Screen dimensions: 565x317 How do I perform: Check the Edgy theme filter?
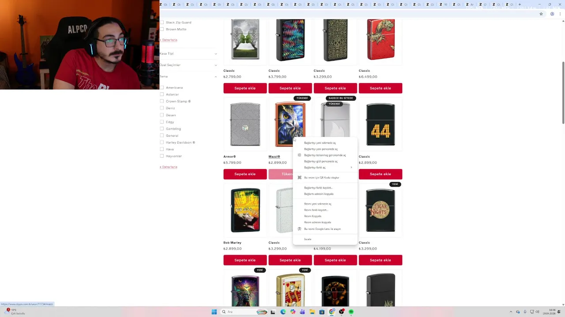pos(162,122)
